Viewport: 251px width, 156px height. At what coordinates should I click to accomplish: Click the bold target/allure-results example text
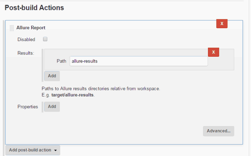(72, 95)
